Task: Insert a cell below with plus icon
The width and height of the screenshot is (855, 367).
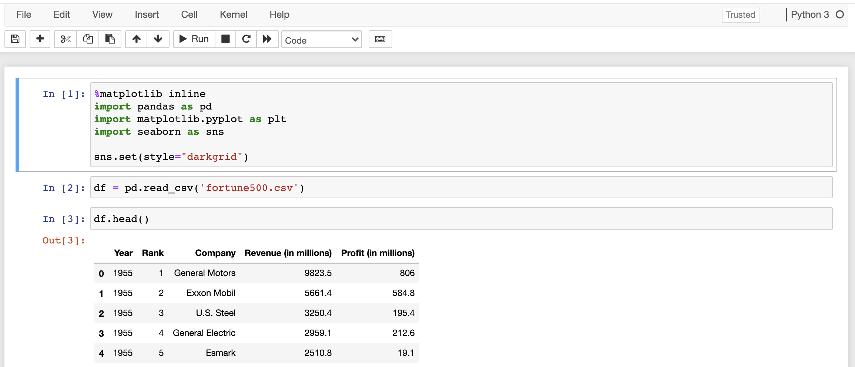Action: tap(40, 39)
